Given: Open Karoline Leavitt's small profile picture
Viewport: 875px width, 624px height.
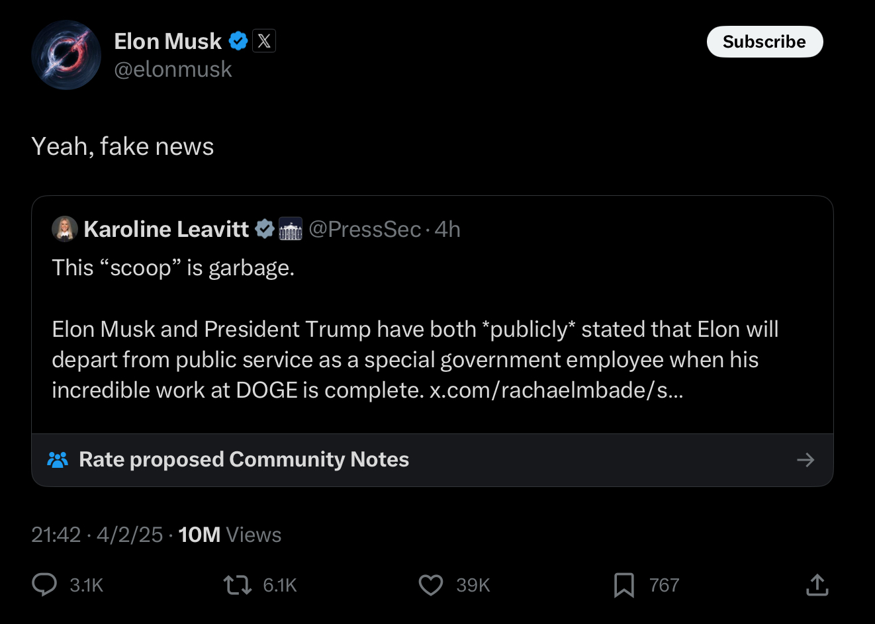Looking at the screenshot, I should pos(65,229).
